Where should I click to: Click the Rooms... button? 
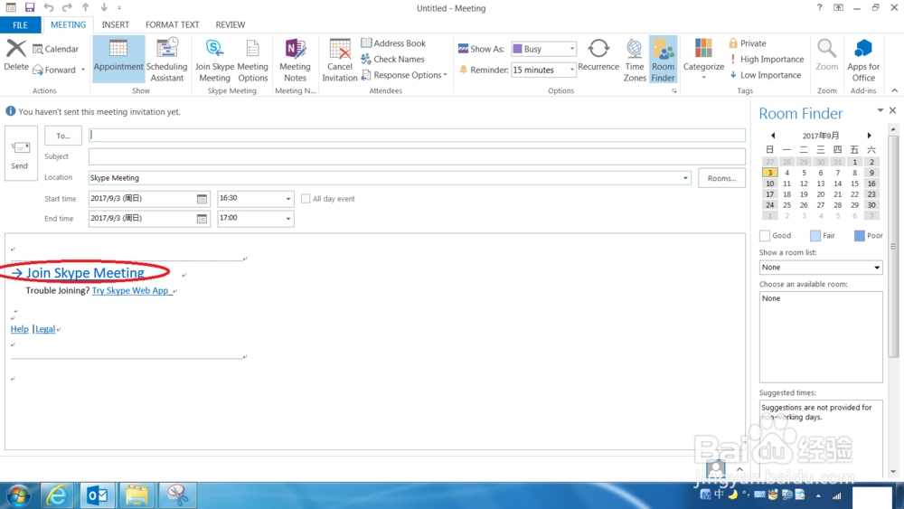pyautogui.click(x=721, y=178)
